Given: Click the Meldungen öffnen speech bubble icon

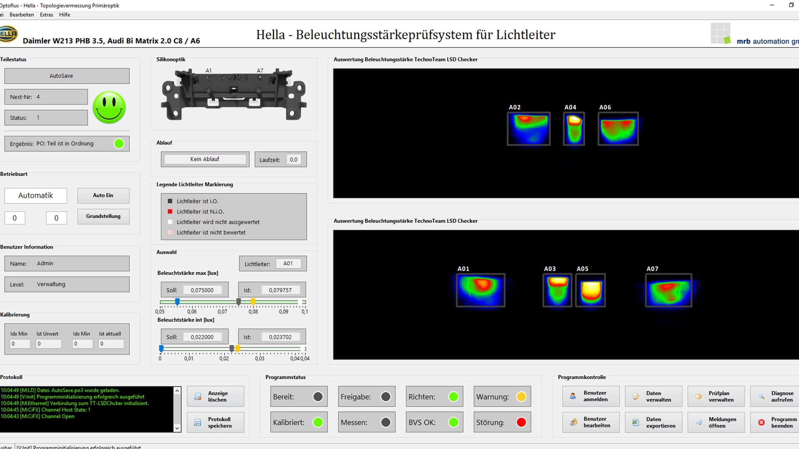Looking at the screenshot, I should pyautogui.click(x=699, y=422).
